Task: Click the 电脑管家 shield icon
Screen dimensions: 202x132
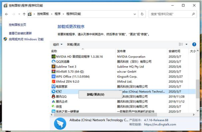Action: [53, 87]
